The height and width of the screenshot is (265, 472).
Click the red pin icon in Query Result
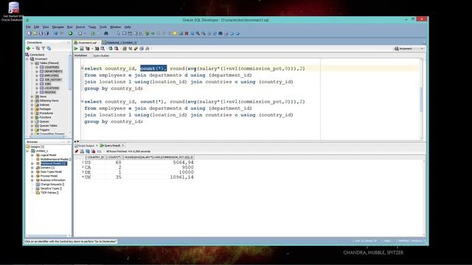[77, 152]
